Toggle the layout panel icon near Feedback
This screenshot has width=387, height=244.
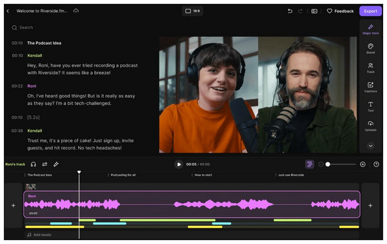point(314,11)
